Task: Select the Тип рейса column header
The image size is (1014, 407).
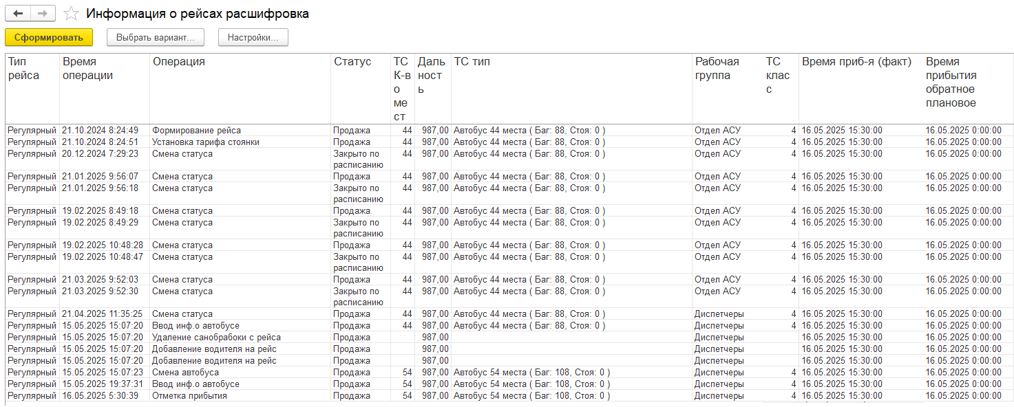Action: click(23, 69)
